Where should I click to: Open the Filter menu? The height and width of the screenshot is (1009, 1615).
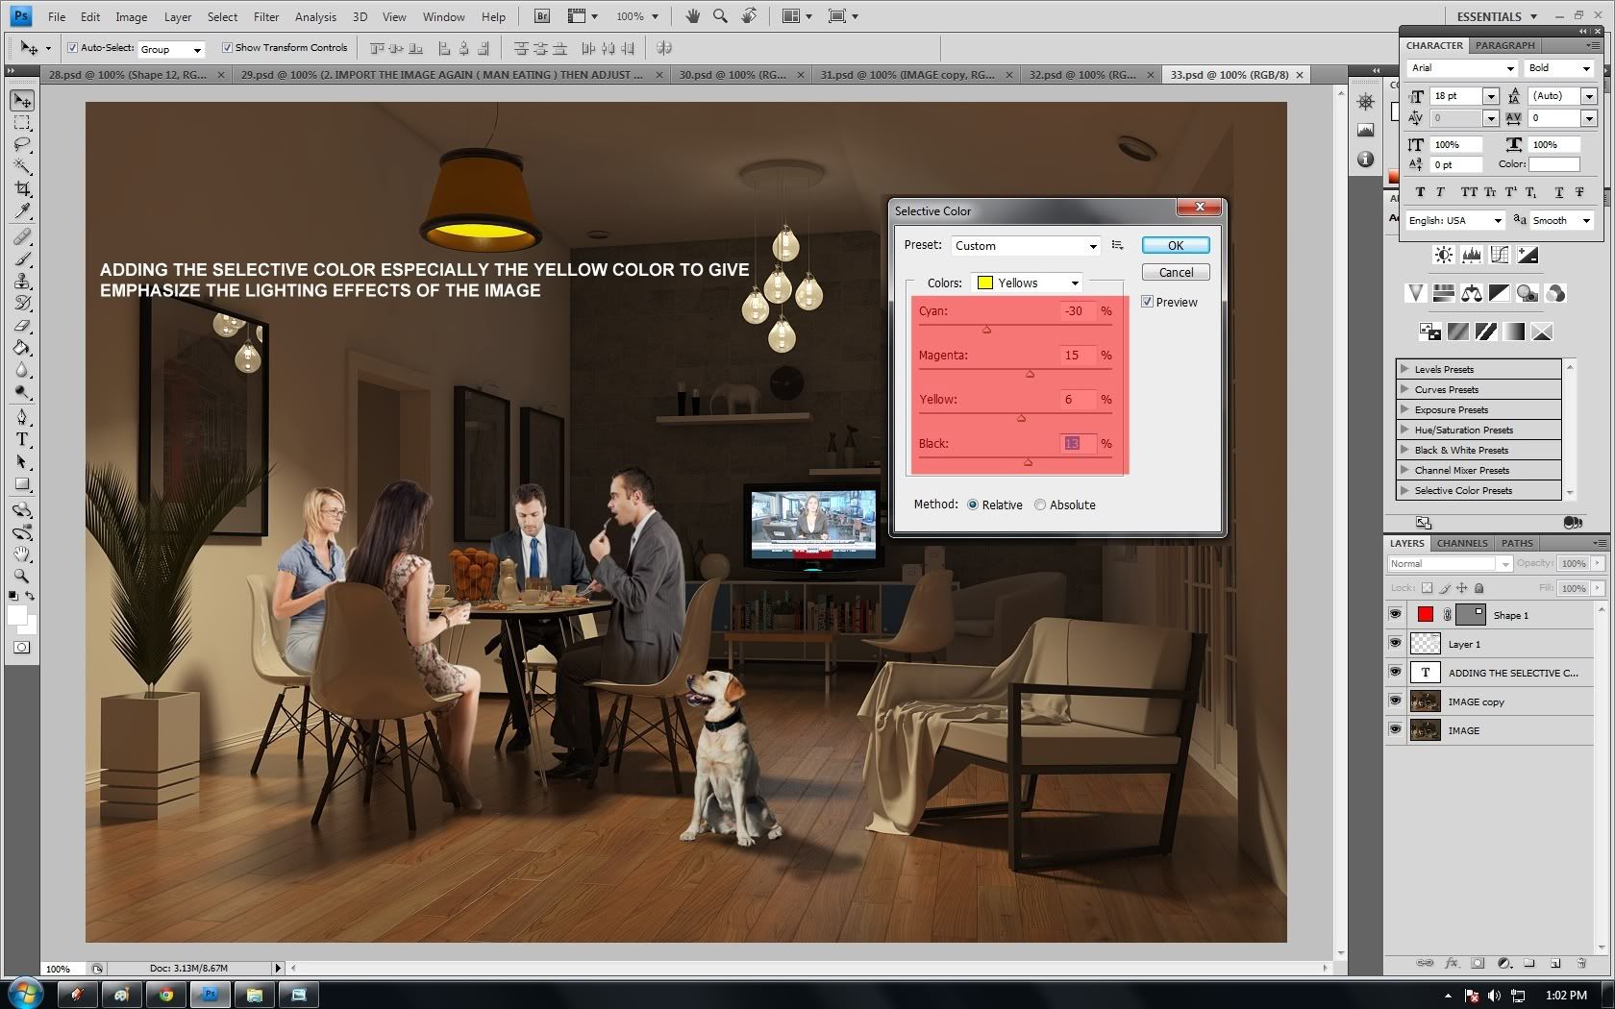265,16
